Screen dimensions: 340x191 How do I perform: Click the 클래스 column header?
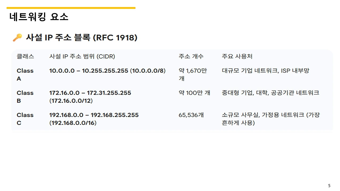pos(25,56)
